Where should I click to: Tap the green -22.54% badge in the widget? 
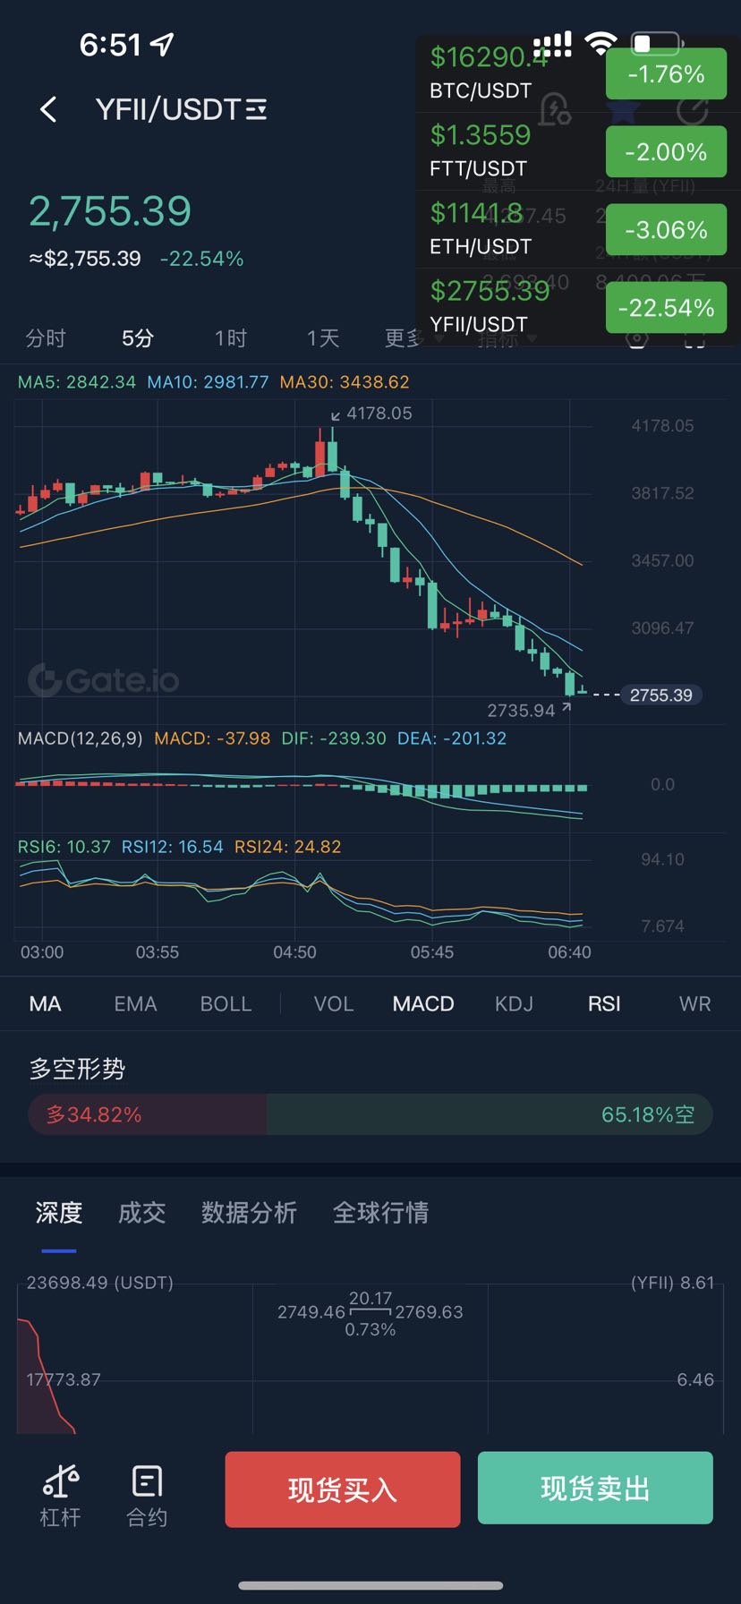tap(666, 307)
